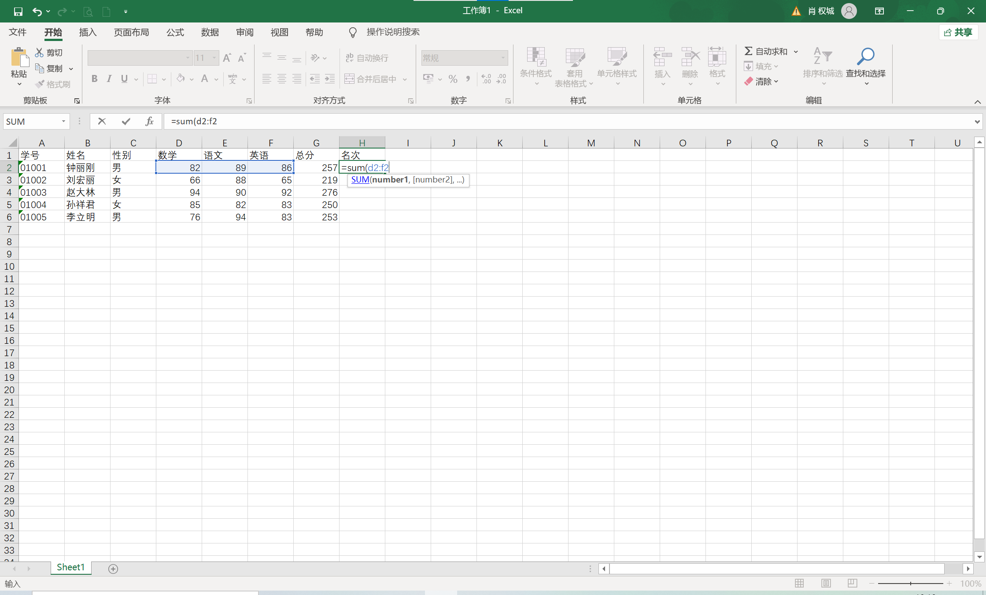Expand the formula bar with chevron
This screenshot has height=595, width=986.
977,122
